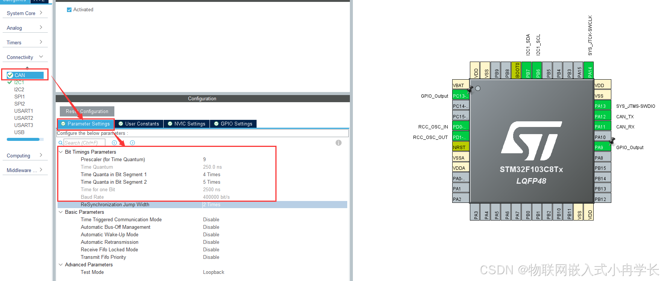Select SPI1 peripheral
This screenshot has height=281, width=661.
coord(20,97)
